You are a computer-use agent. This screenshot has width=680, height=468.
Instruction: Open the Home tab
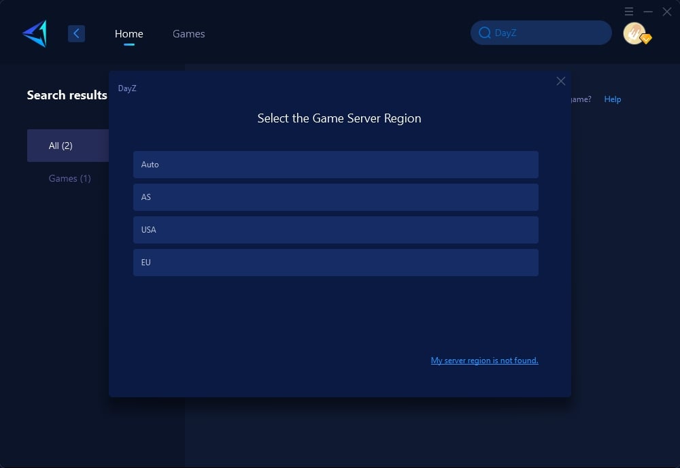129,34
